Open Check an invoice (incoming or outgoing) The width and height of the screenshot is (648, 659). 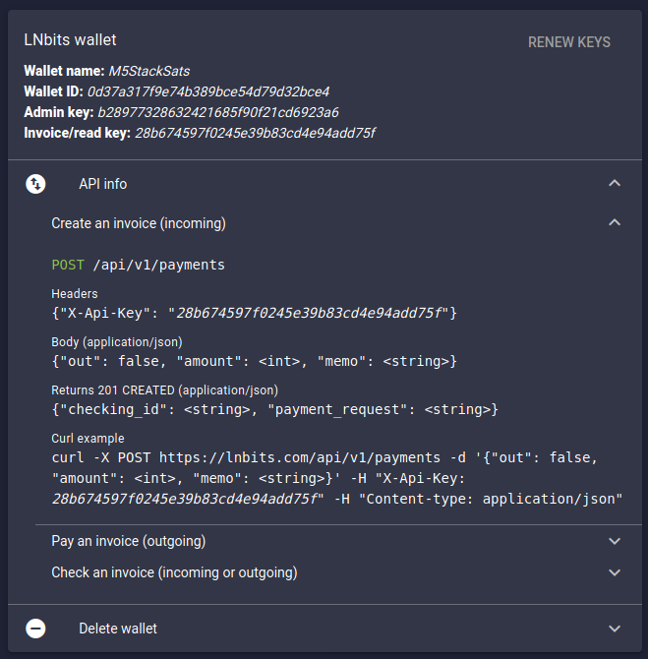coord(174,572)
